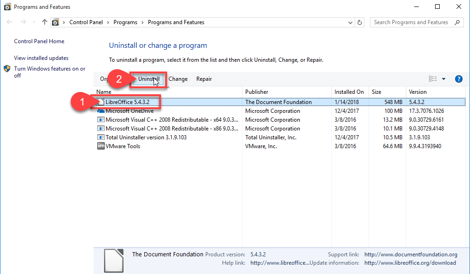Select the LibreOffice 5.4.3.2 row

click(279, 102)
